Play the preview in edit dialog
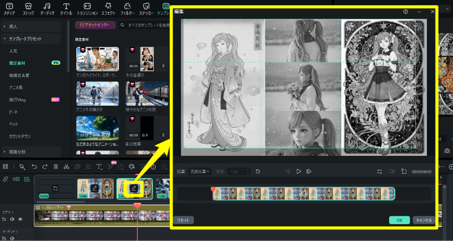This screenshot has width=453, height=241. click(x=298, y=172)
